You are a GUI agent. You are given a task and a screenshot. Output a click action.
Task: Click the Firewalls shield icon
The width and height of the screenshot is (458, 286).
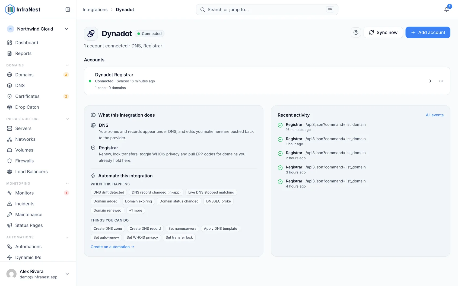click(x=9, y=161)
